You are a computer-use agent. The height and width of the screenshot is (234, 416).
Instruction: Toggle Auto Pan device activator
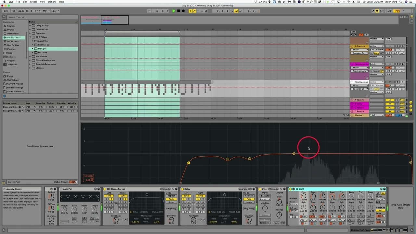[61, 189]
